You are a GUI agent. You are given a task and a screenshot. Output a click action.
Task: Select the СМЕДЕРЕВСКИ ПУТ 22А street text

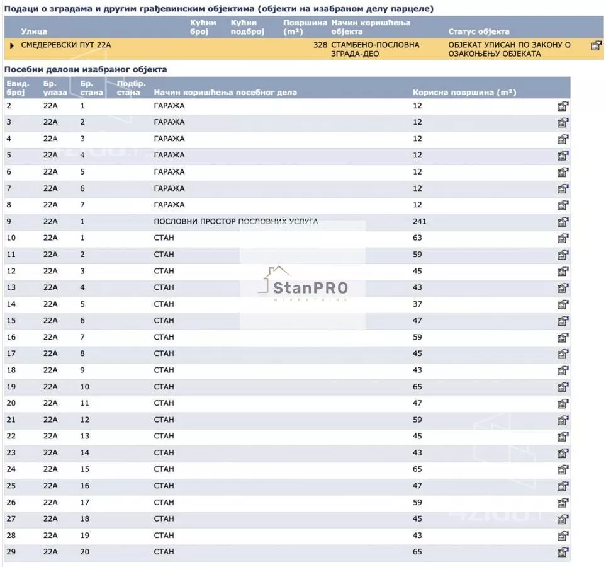coord(66,45)
